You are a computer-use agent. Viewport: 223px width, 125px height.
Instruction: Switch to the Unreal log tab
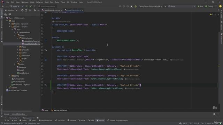point(6,114)
